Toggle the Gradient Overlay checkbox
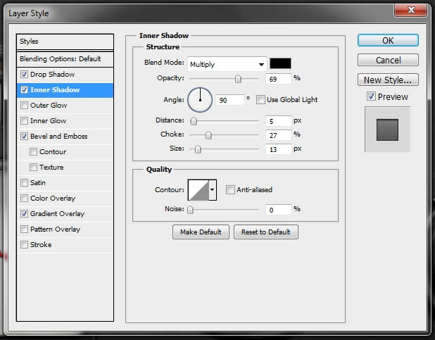 point(24,214)
